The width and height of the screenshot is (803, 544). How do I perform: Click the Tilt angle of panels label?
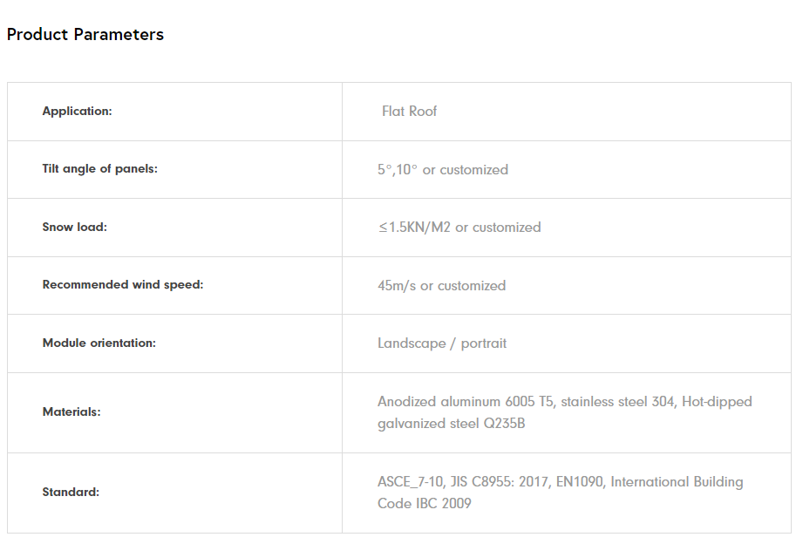(x=99, y=169)
